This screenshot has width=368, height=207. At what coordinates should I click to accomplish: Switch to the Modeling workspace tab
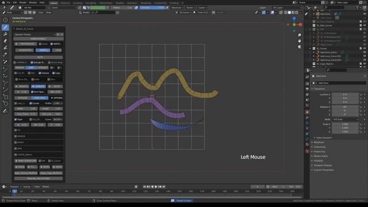[x=65, y=3]
